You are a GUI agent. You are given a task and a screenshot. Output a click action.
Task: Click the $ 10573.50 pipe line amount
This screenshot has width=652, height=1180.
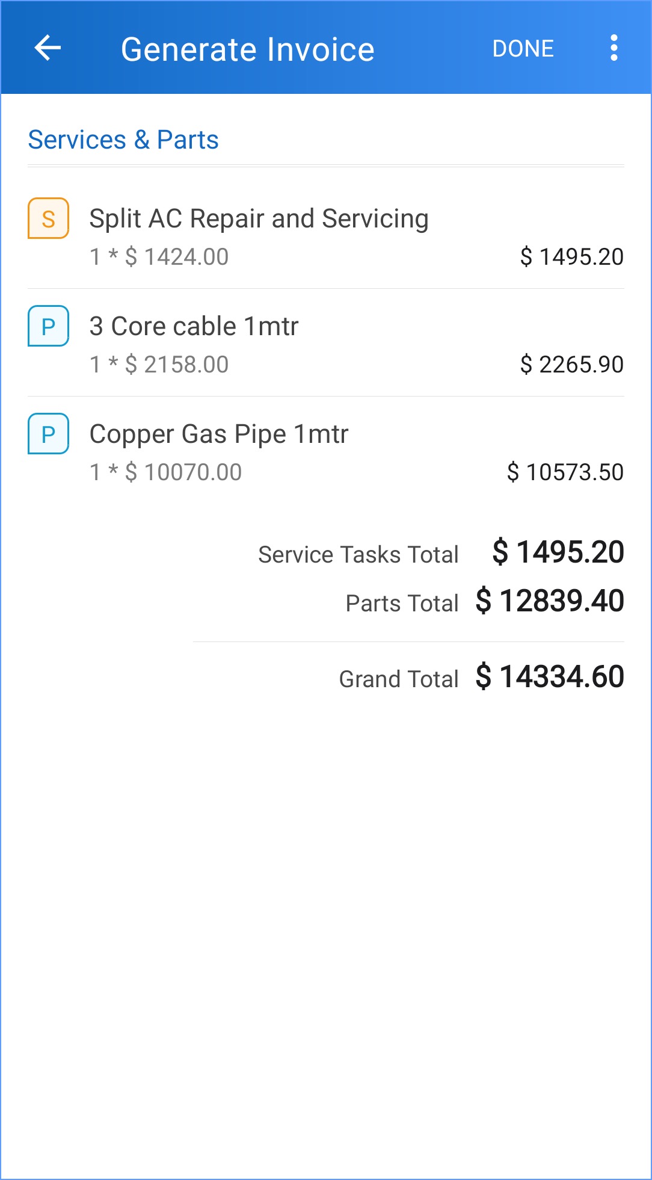565,472
